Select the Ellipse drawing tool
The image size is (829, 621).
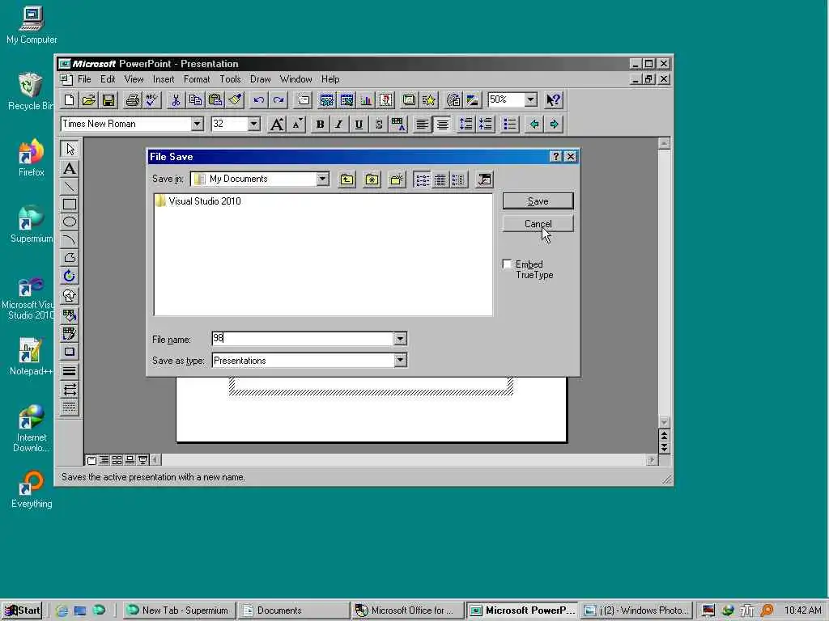click(70, 222)
